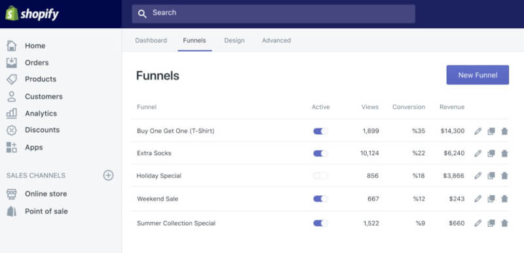Click the New Funnel button
This screenshot has width=524, height=253.
click(477, 75)
